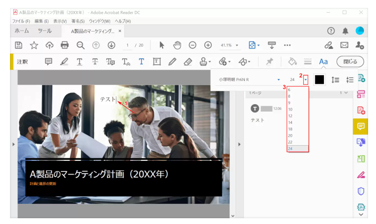This screenshot has width=376, height=224.
Task: Click the sticky note comment tool
Action: (x=49, y=62)
